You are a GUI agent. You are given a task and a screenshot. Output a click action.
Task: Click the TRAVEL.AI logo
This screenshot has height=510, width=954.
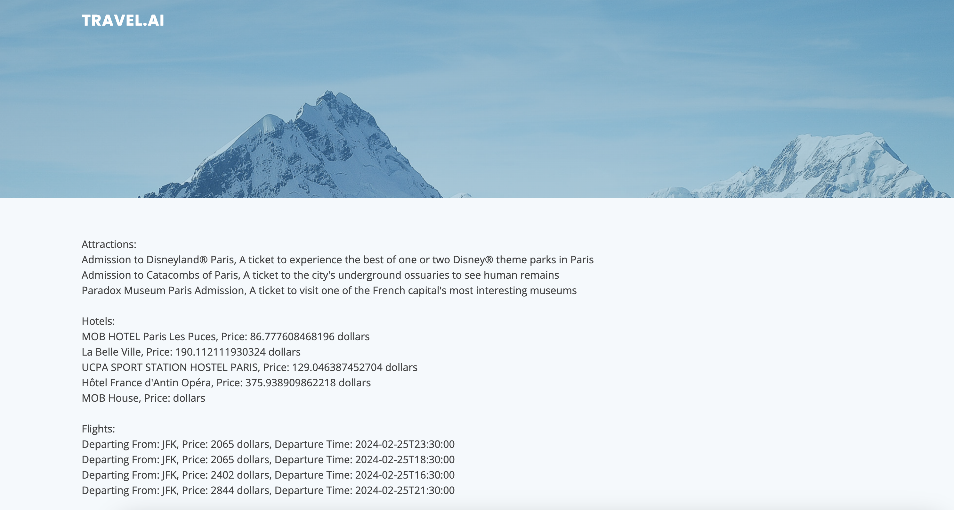123,21
